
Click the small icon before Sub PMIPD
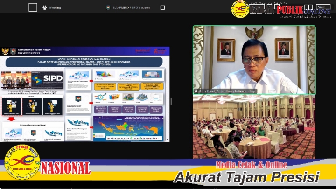pyautogui.click(x=108, y=7)
